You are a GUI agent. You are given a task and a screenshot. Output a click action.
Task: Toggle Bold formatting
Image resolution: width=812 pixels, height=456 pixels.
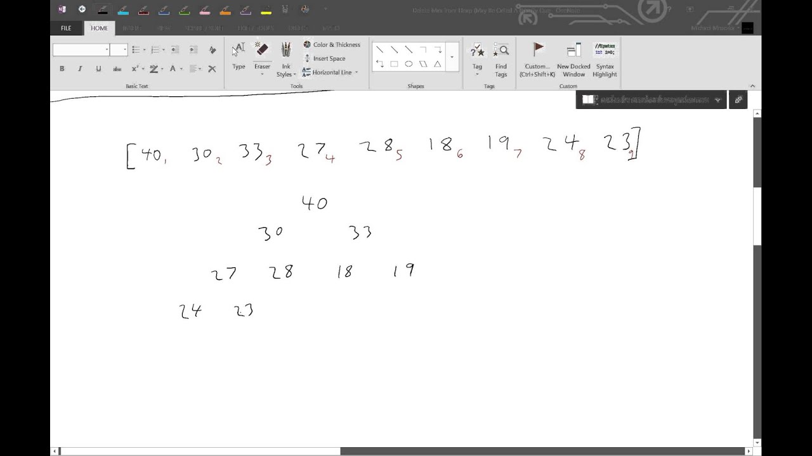click(x=62, y=68)
